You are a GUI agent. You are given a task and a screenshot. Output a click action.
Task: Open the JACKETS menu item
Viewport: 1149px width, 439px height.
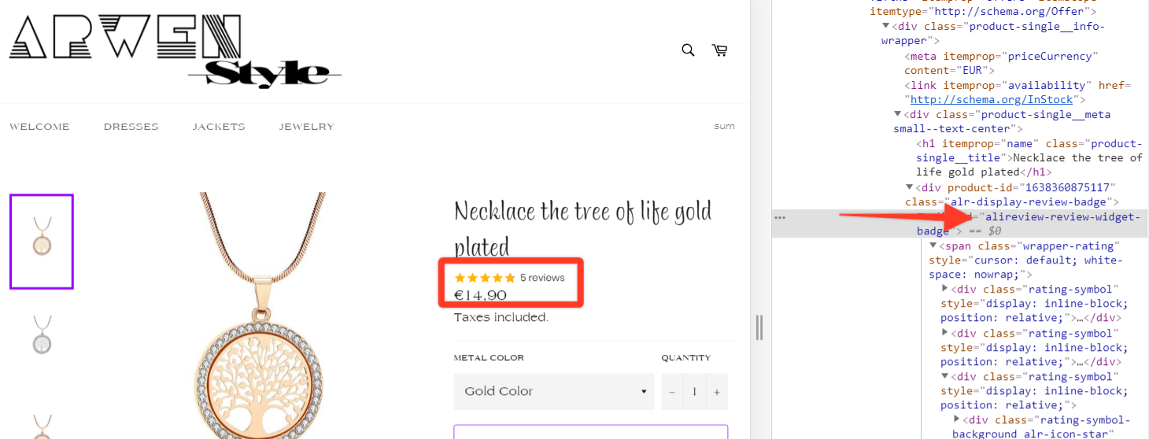pyautogui.click(x=219, y=127)
